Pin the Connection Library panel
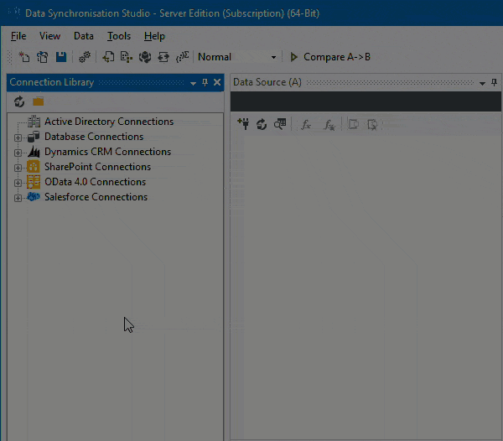The width and height of the screenshot is (503, 441). pos(205,82)
